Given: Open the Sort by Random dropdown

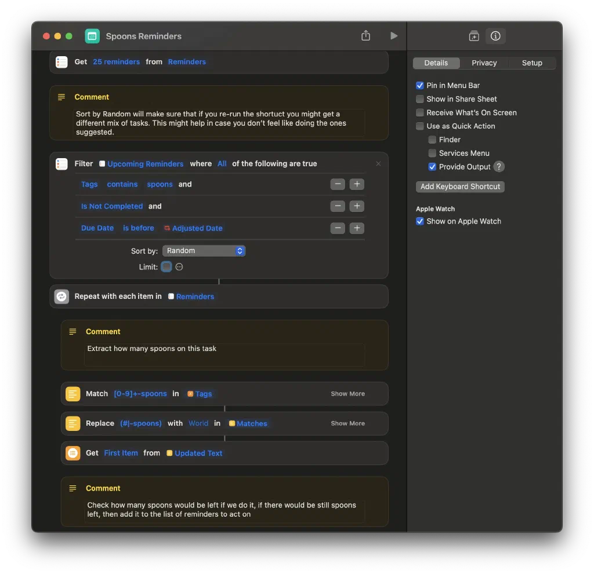Looking at the screenshot, I should pos(204,251).
